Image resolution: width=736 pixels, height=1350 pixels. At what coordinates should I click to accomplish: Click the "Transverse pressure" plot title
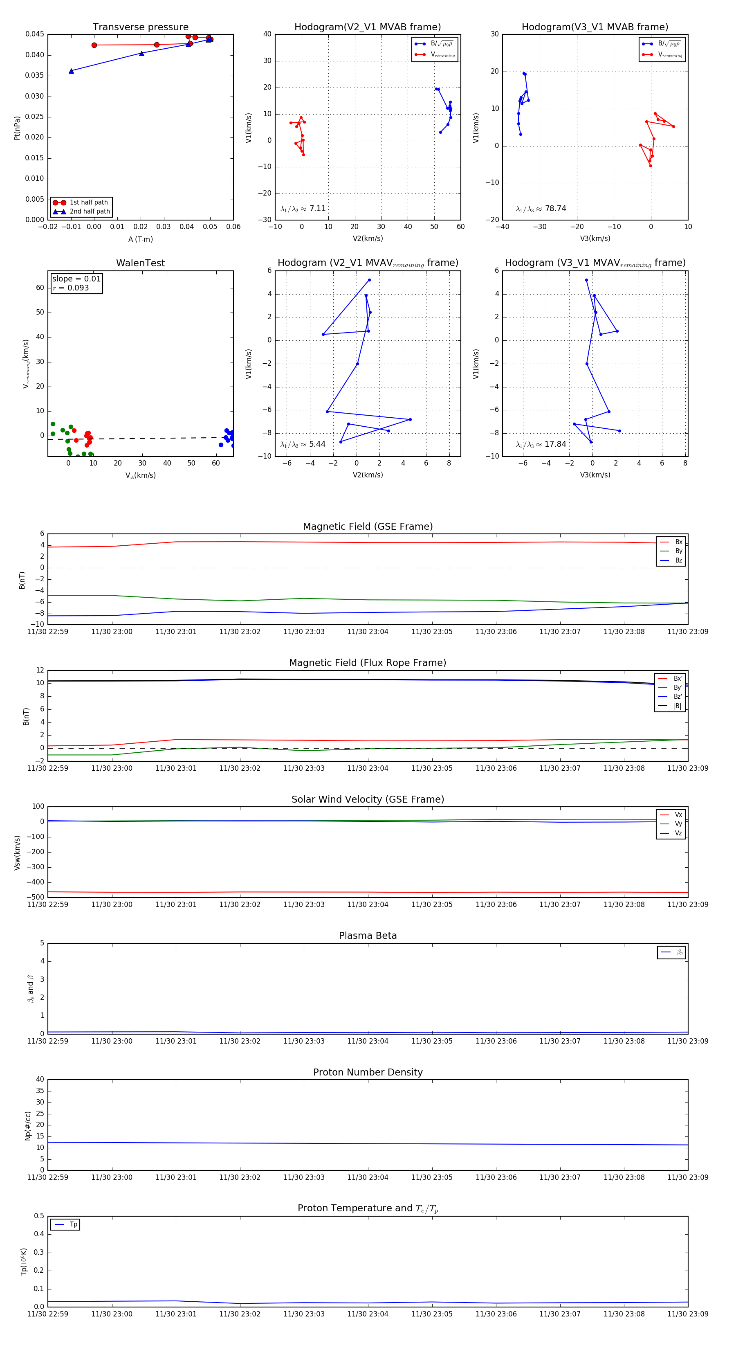tap(140, 27)
